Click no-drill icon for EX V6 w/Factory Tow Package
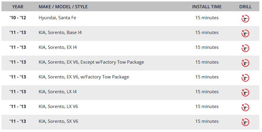The image size is (262, 132). [245, 78]
